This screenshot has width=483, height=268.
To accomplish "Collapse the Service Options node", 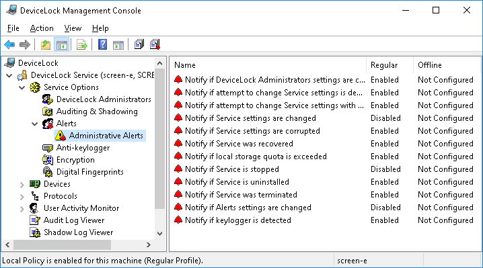I will coord(22,87).
